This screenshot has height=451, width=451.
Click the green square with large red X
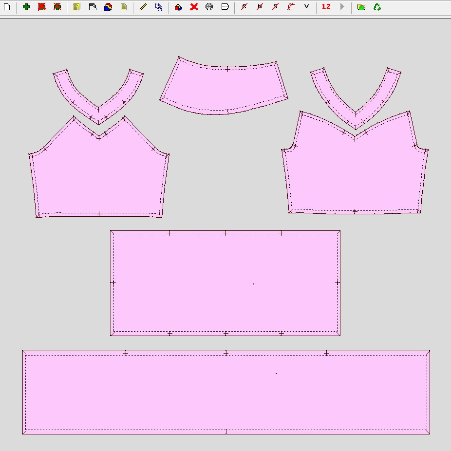pos(42,7)
